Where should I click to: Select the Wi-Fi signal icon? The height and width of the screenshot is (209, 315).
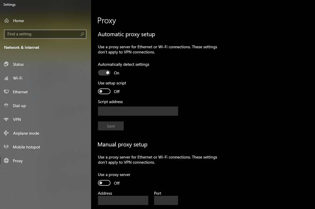pyautogui.click(x=6, y=78)
